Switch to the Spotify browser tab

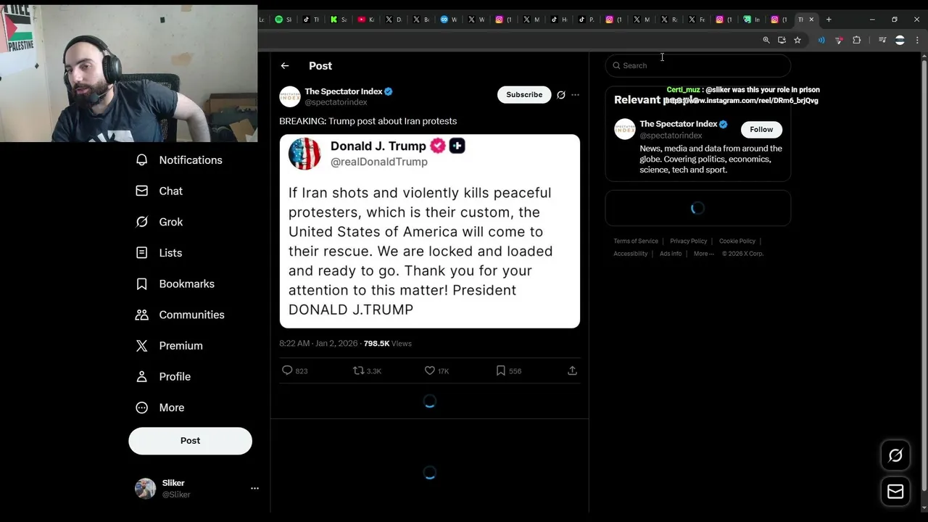click(x=283, y=20)
